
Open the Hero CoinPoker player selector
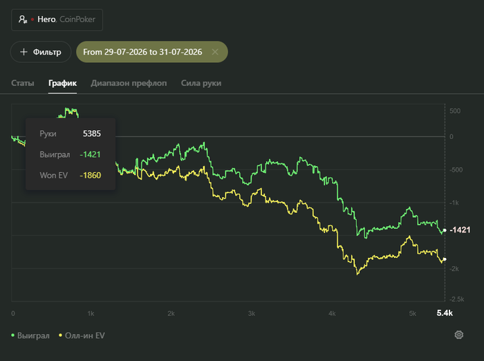coord(57,20)
